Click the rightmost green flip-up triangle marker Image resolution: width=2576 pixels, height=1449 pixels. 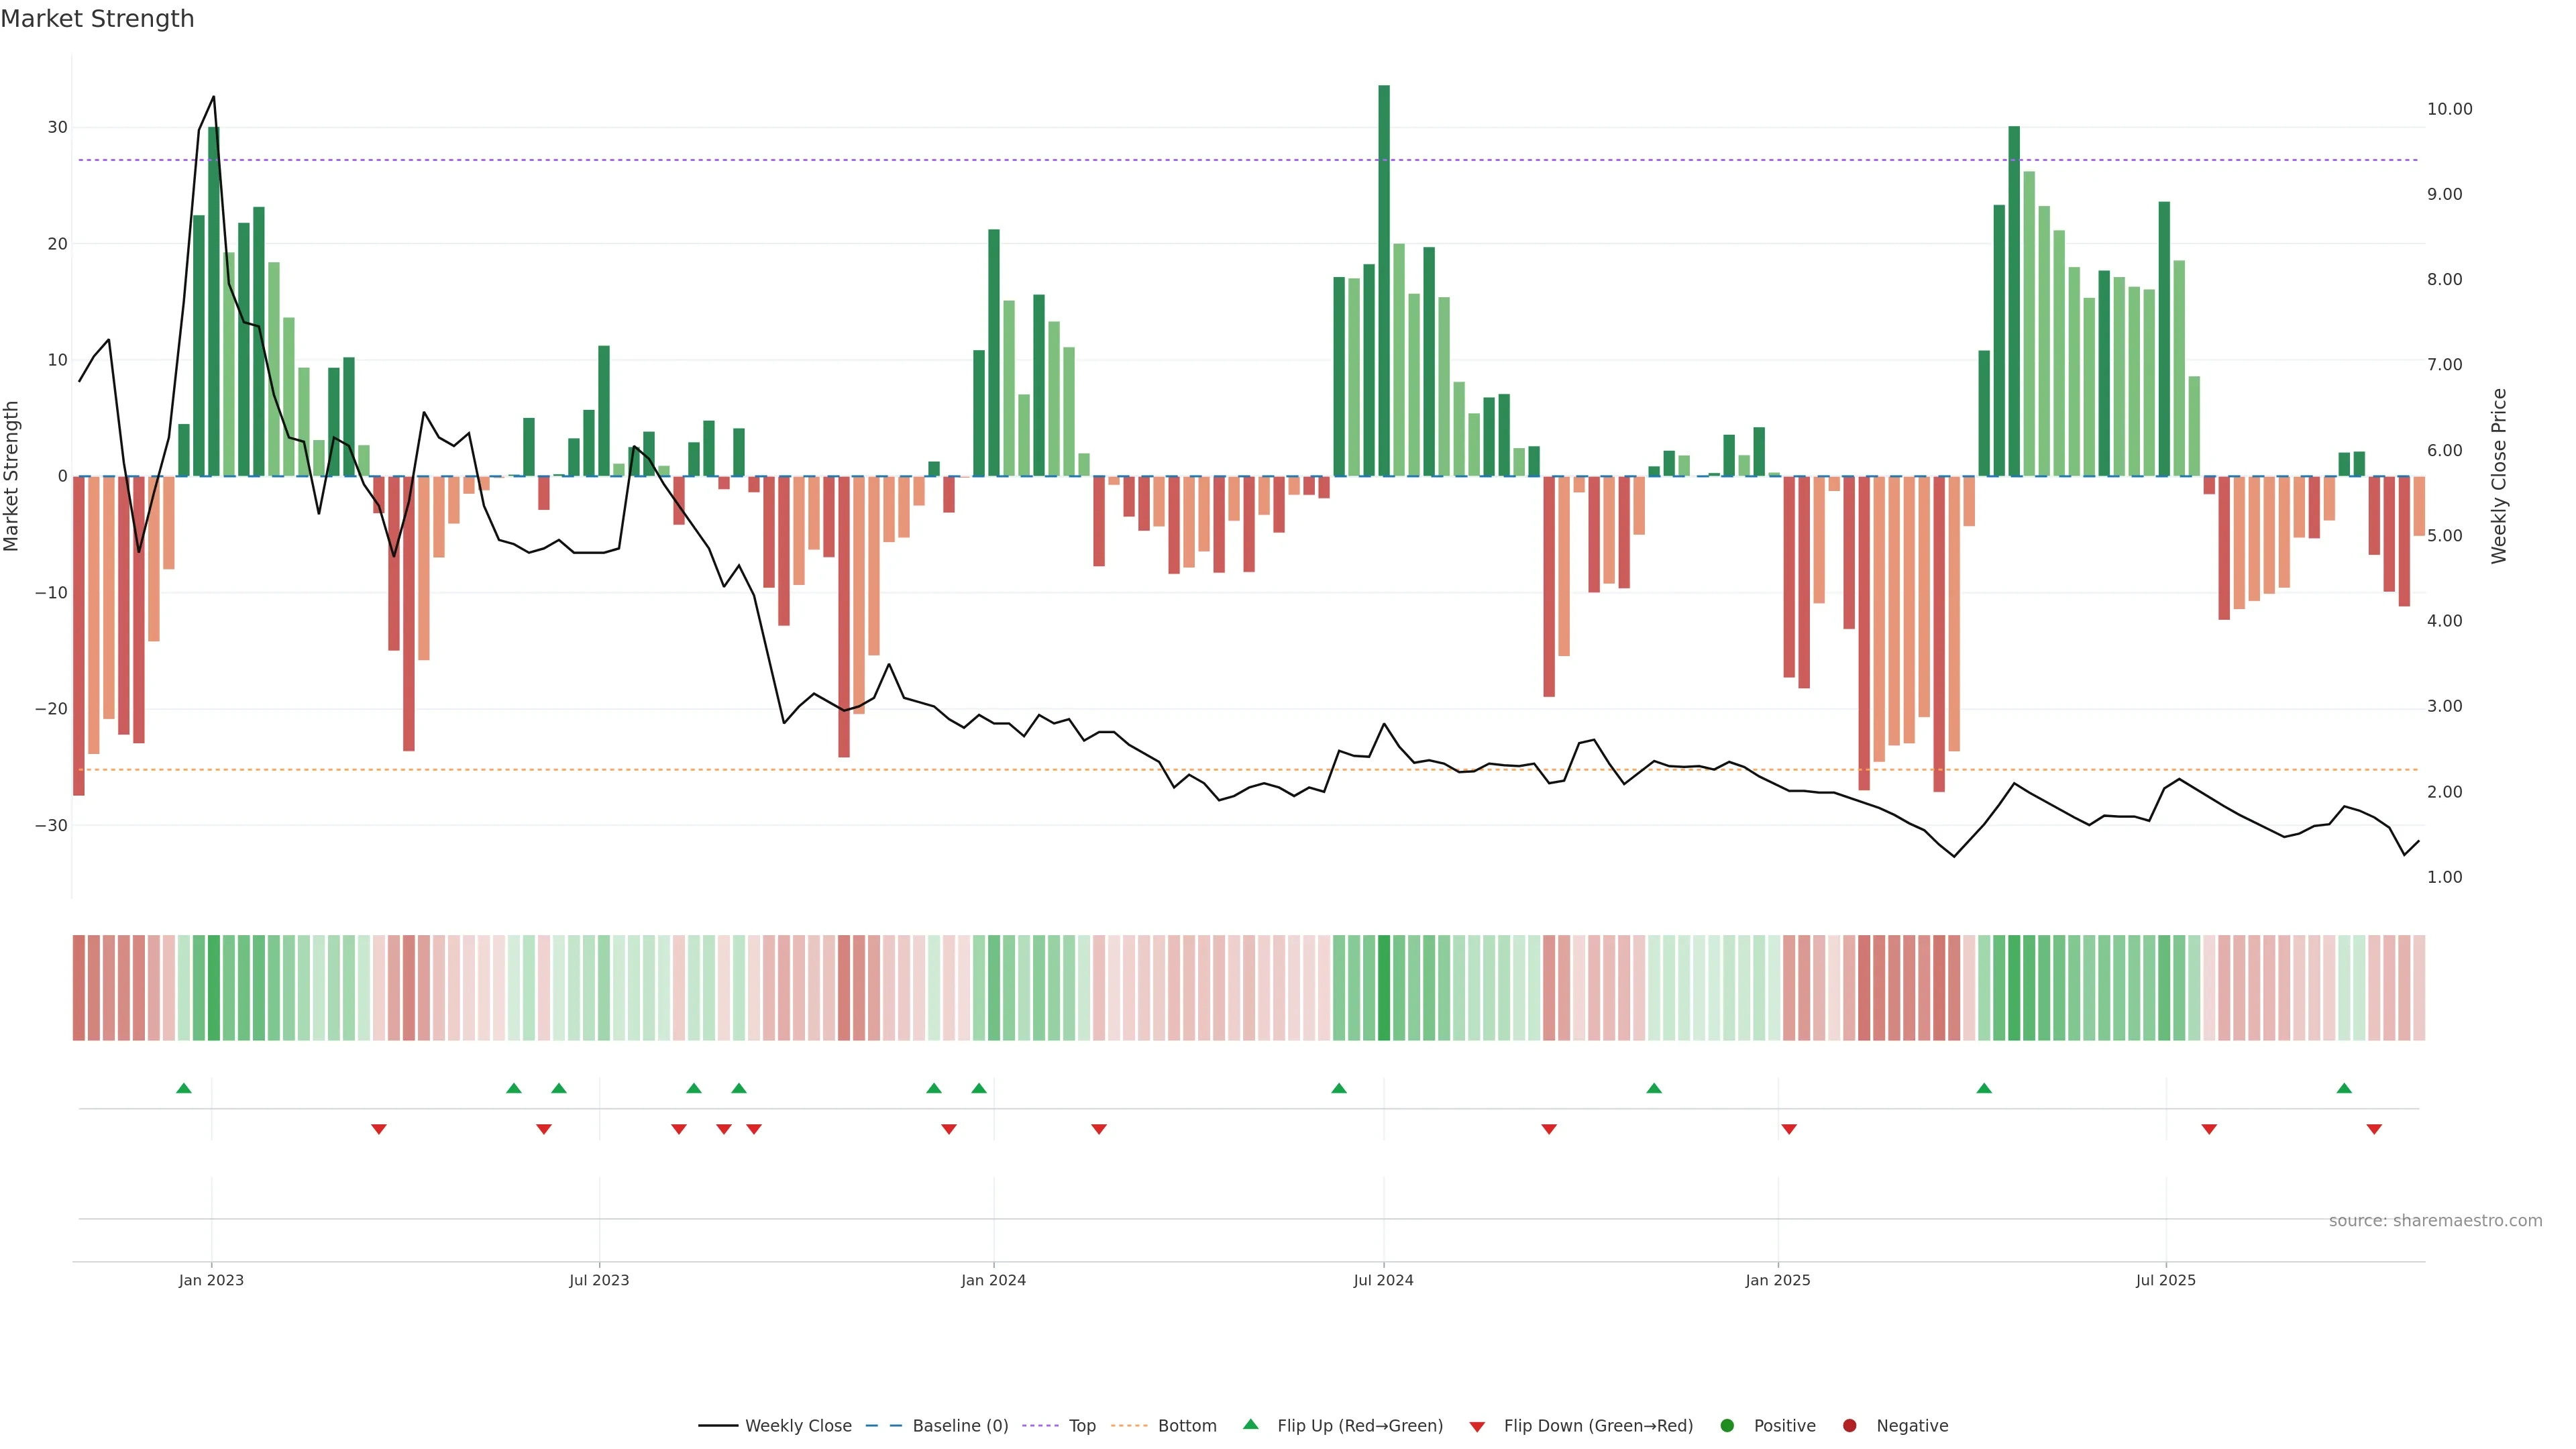point(2344,1088)
